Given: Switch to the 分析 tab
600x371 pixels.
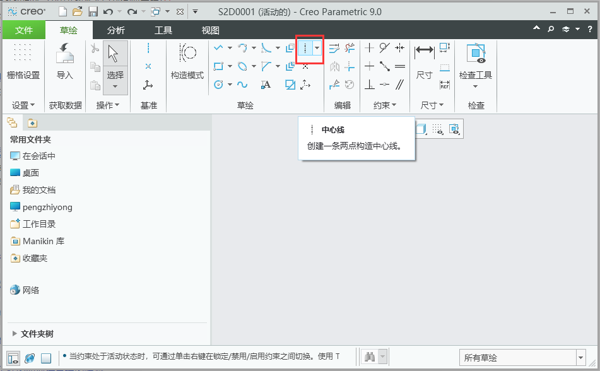Looking at the screenshot, I should (116, 30).
